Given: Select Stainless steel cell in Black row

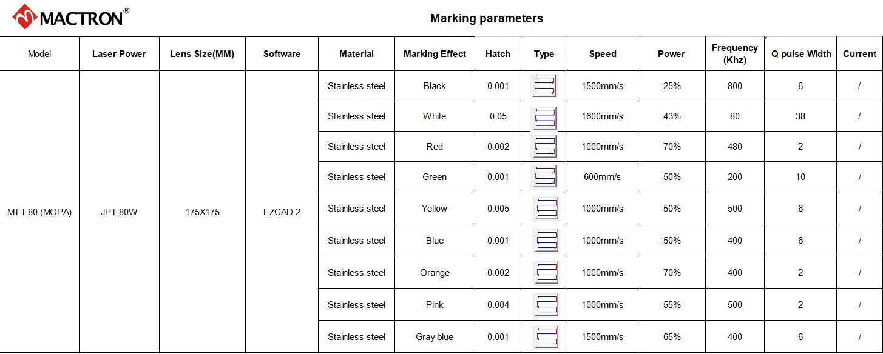Looking at the screenshot, I should tap(356, 86).
